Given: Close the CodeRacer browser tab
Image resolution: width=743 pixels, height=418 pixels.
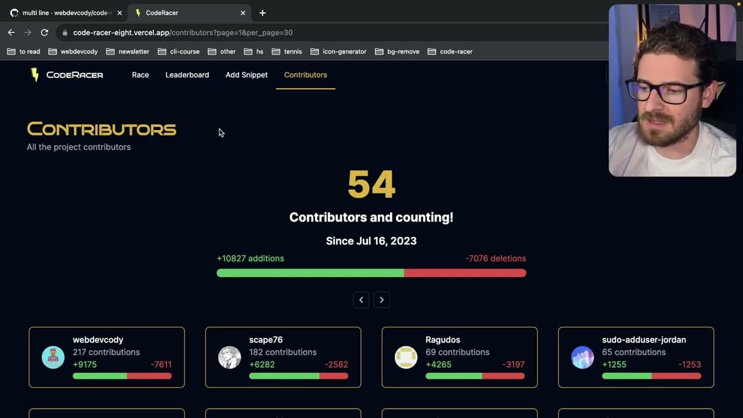Looking at the screenshot, I should click(243, 13).
